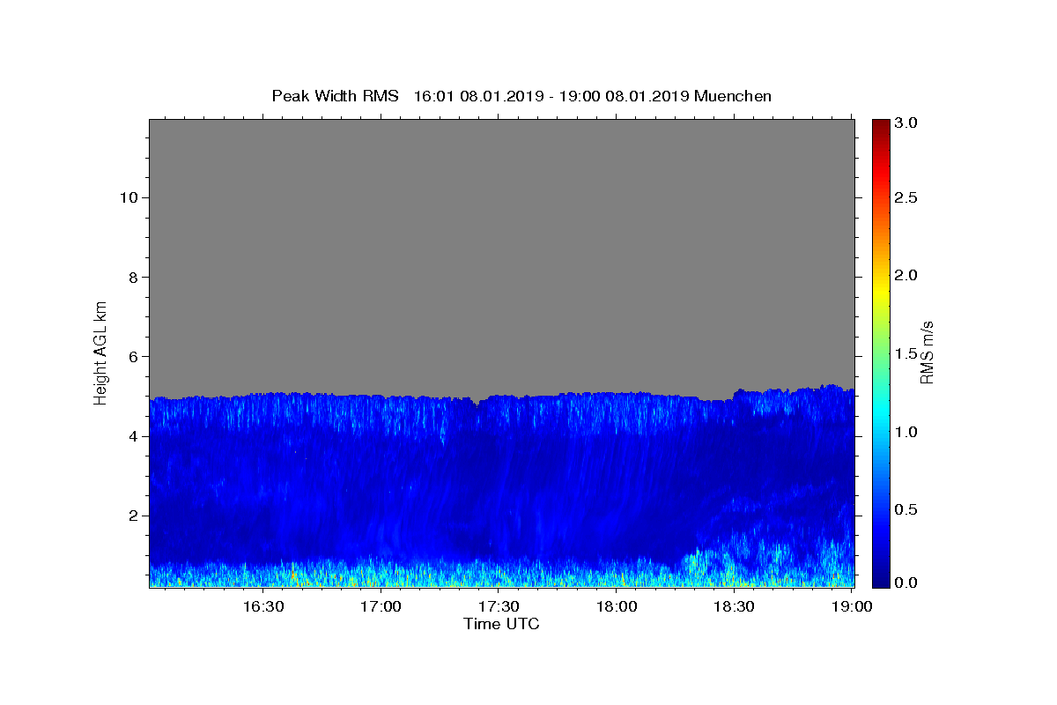Viewport: 1057px width, 705px height.
Task: Click the 16:30 time tick label
Action: click(x=263, y=606)
